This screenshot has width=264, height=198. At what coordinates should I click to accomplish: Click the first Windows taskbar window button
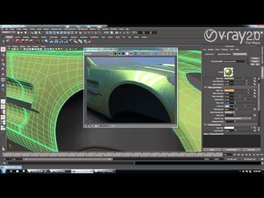(x=38, y=171)
